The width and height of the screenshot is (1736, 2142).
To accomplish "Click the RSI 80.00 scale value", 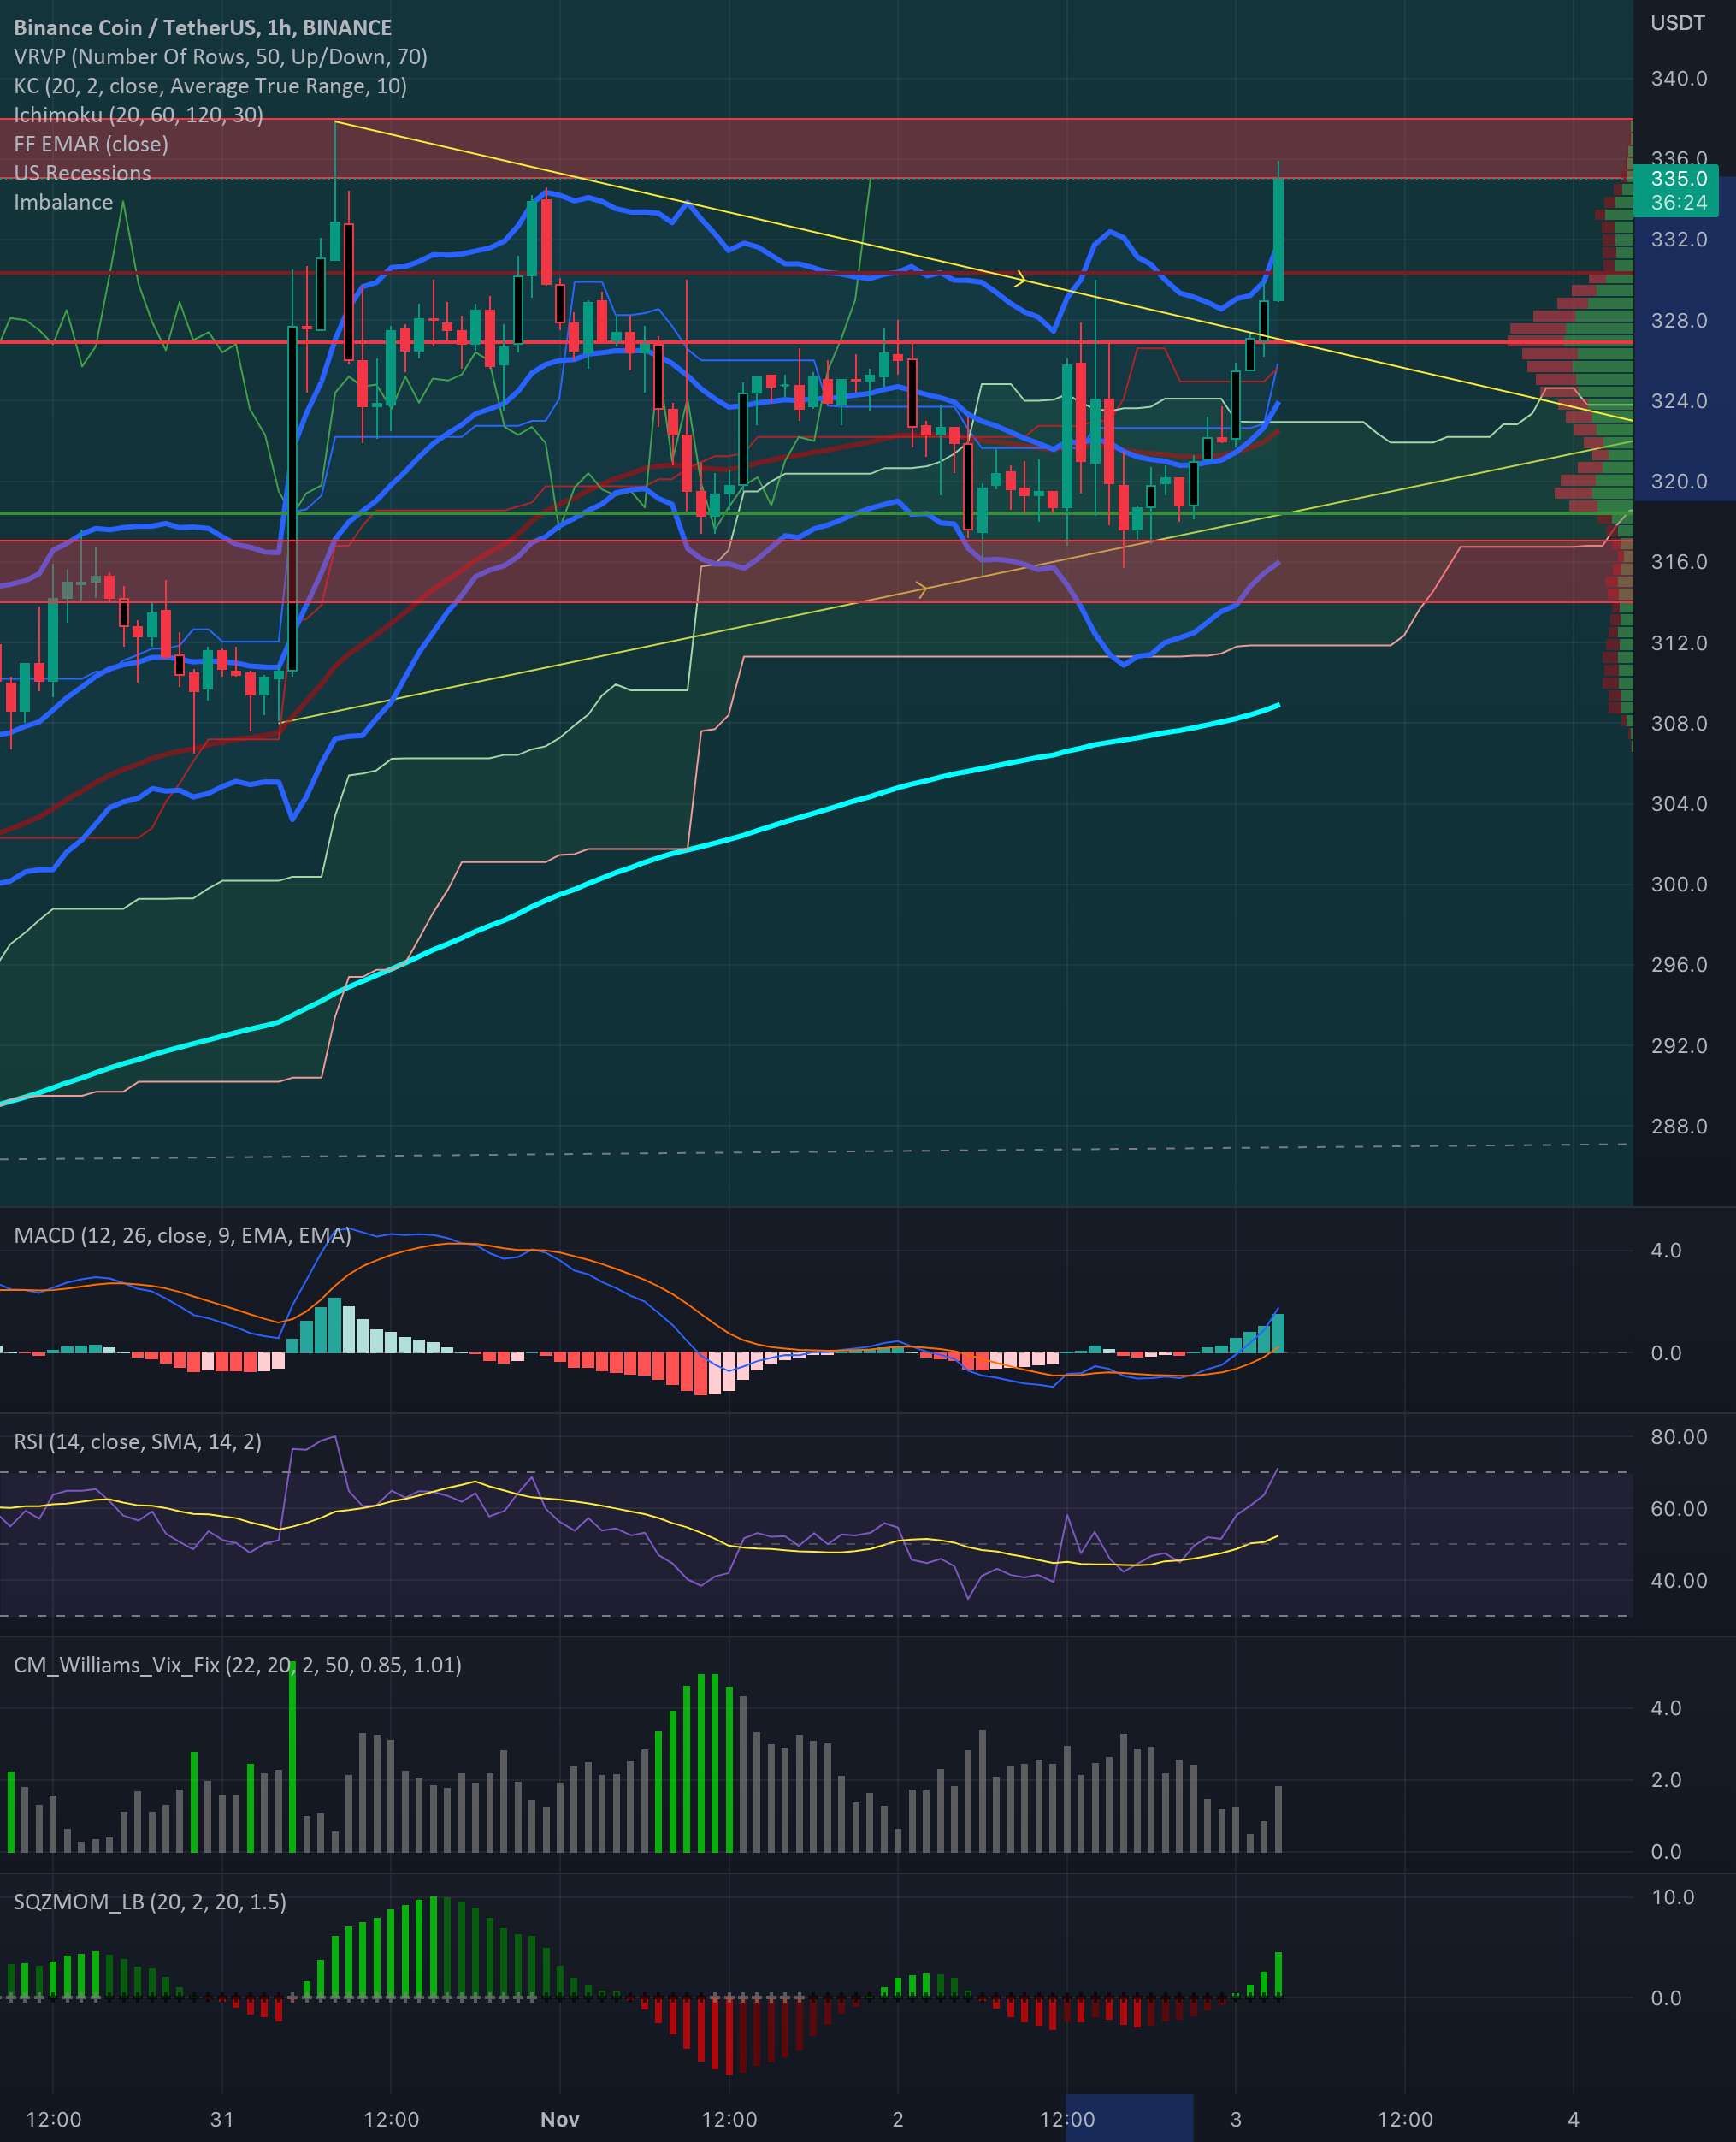I will tap(1679, 1436).
